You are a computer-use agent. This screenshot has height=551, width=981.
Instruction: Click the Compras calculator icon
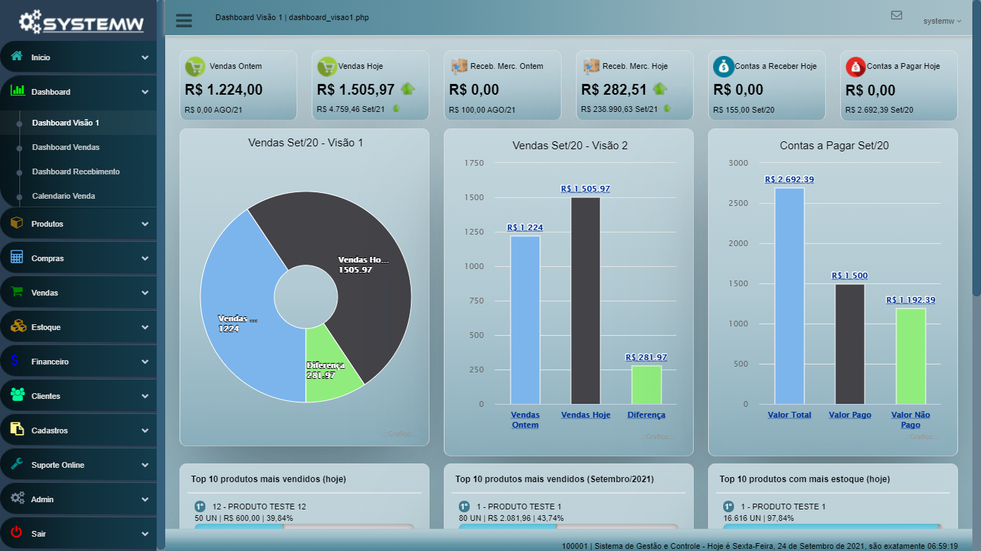17,258
